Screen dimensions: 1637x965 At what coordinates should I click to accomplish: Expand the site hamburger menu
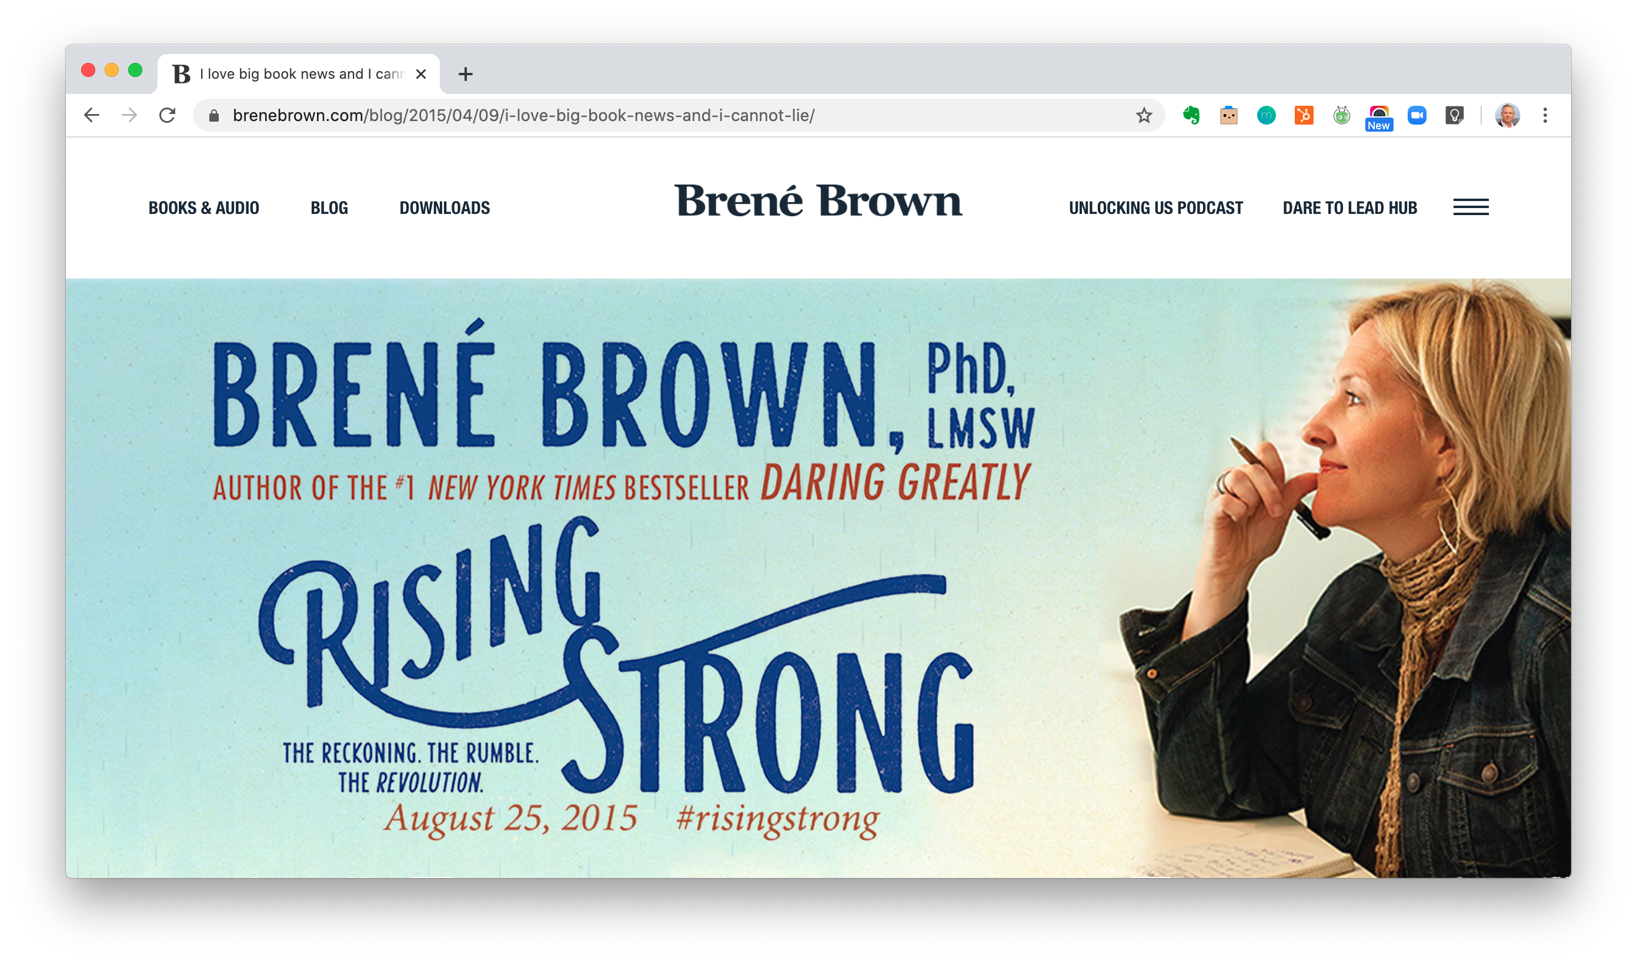pyautogui.click(x=1471, y=207)
